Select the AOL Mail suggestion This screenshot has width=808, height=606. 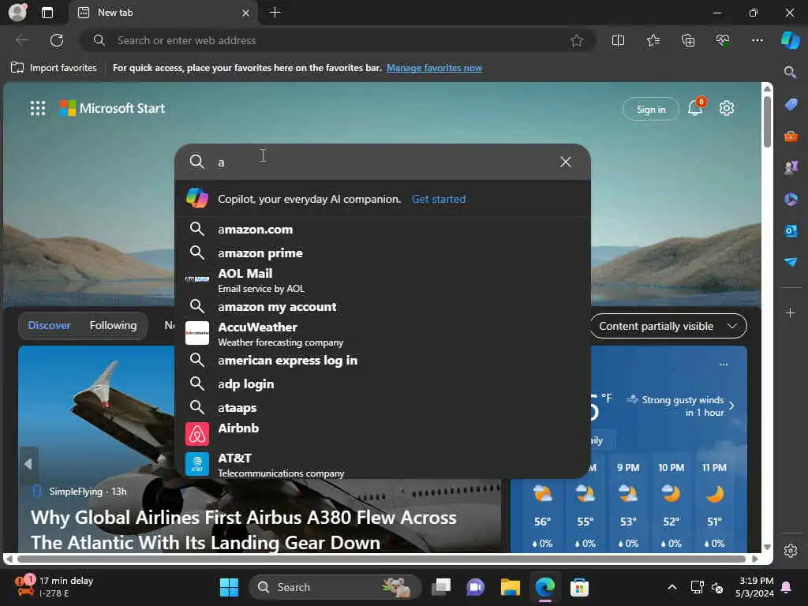383,280
